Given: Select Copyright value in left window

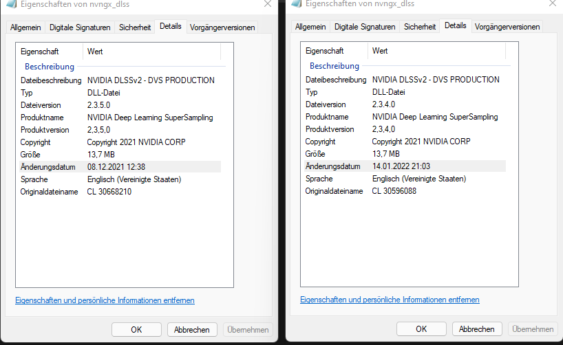Looking at the screenshot, I should click(x=136, y=142).
